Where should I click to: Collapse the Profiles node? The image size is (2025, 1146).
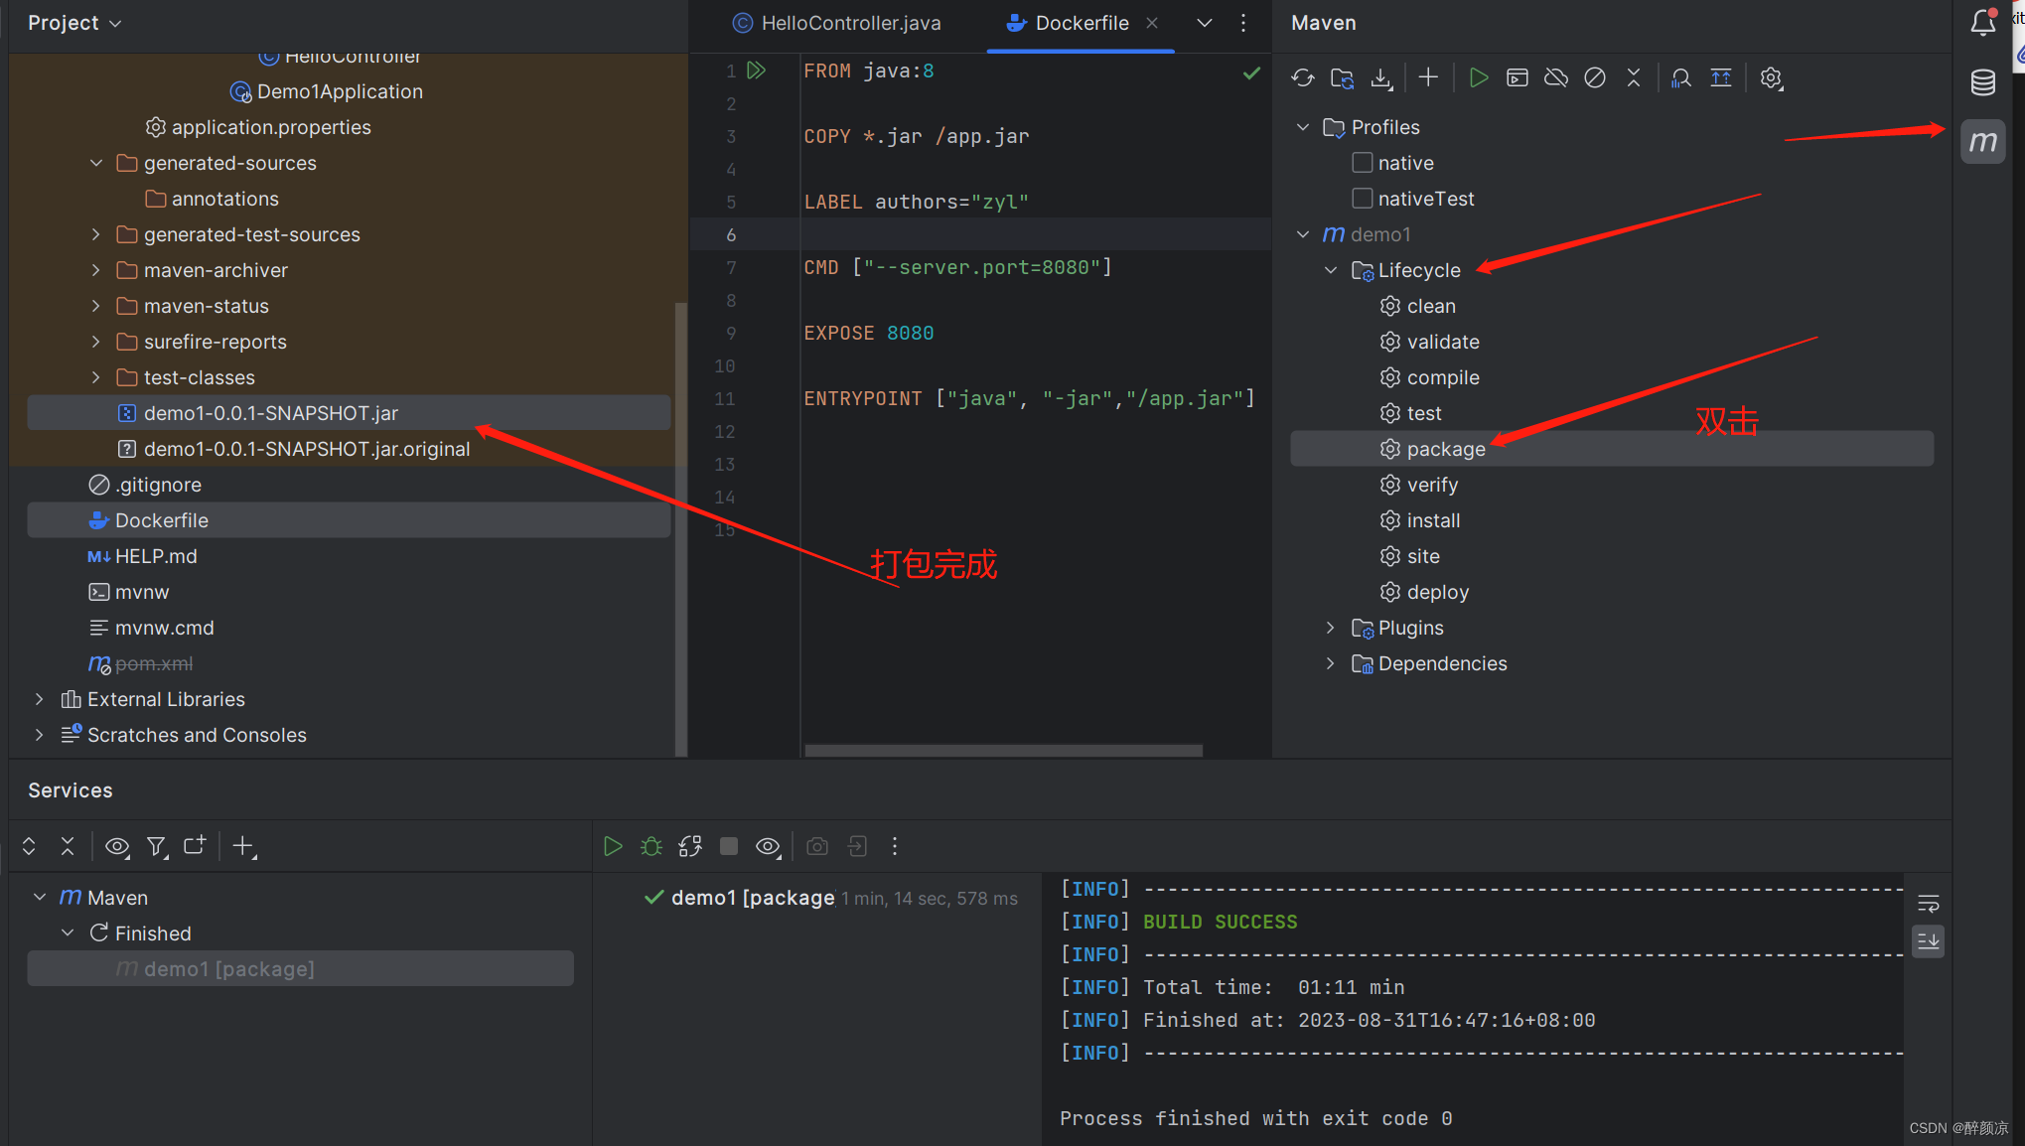tap(1303, 127)
